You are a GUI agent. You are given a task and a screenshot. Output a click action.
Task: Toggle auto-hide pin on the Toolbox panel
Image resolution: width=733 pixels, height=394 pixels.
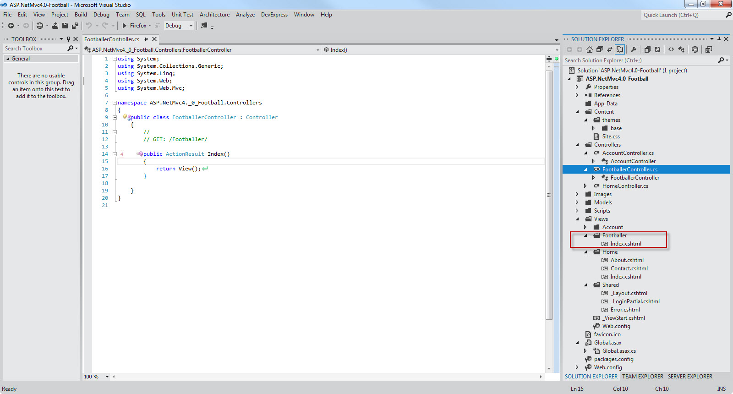69,39
